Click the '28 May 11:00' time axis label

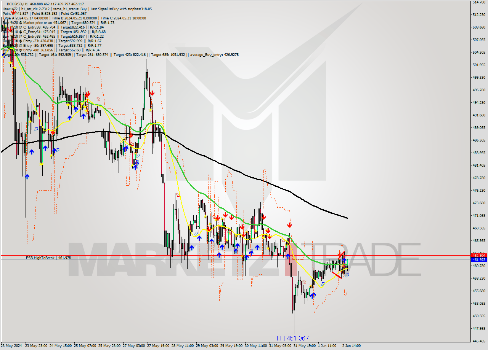tap(183, 346)
